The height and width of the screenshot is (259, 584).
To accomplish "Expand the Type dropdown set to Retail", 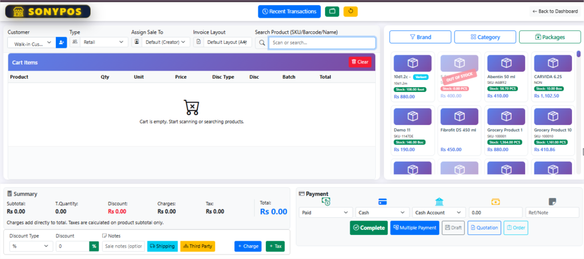I will (99, 42).
